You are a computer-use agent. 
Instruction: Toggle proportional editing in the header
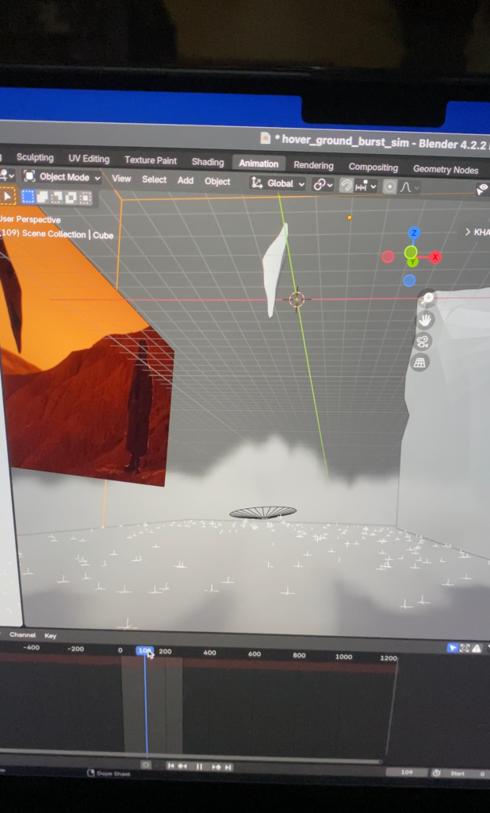pyautogui.click(x=389, y=187)
